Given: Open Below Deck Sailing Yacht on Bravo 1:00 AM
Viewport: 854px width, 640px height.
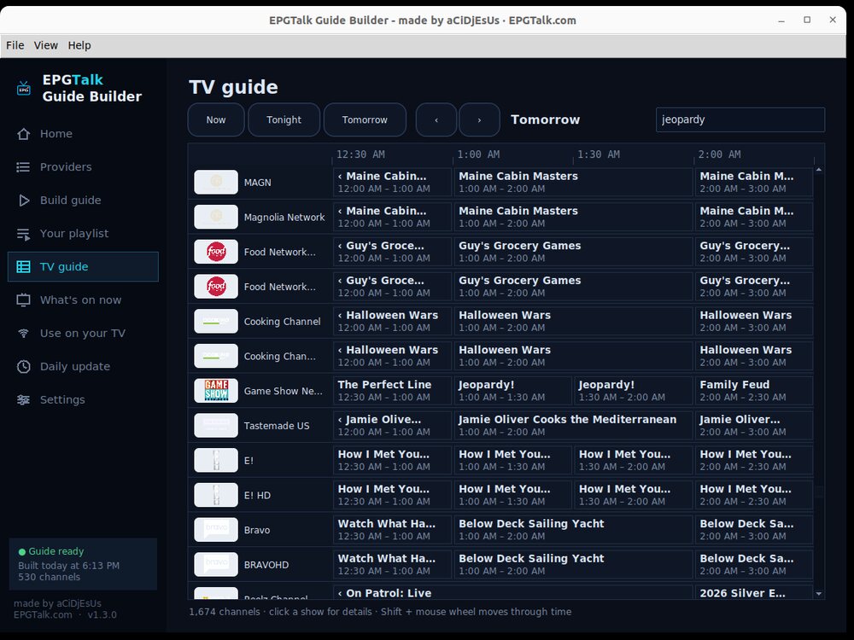Looking at the screenshot, I should 574,530.
